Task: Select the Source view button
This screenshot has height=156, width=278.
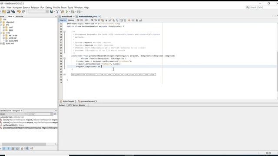Action: 63,20
